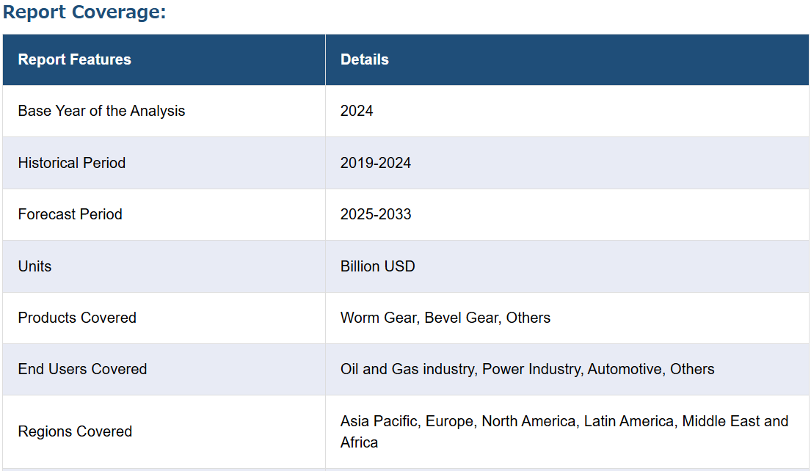Click the Asia Pacific, Europe regions text

pyautogui.click(x=564, y=431)
